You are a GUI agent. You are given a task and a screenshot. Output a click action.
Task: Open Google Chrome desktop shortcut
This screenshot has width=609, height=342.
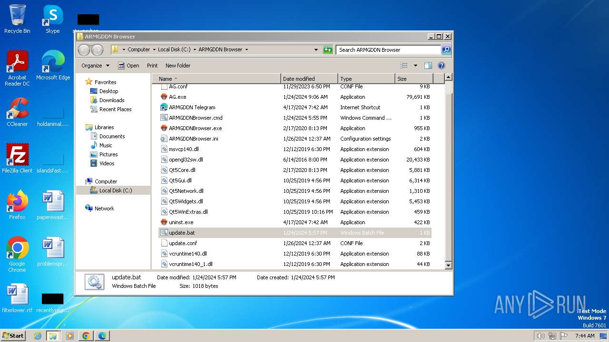[x=17, y=255]
